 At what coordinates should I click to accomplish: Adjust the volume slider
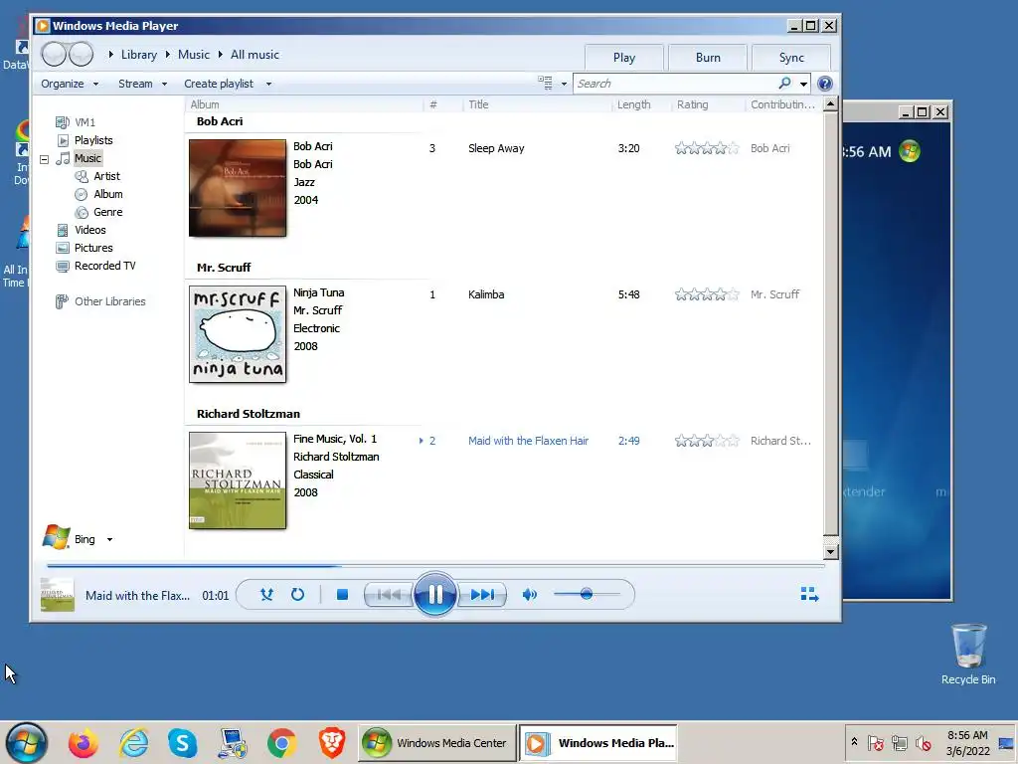587,594
